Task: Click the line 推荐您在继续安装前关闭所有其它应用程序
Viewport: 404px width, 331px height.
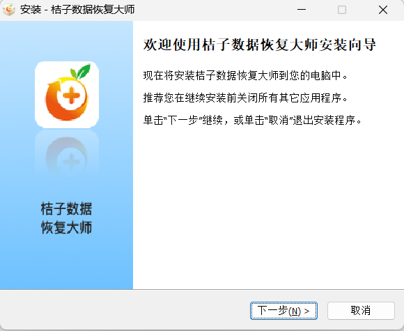Action: [245, 98]
